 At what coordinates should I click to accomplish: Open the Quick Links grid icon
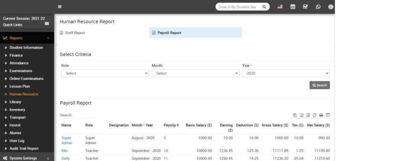click(x=47, y=24)
